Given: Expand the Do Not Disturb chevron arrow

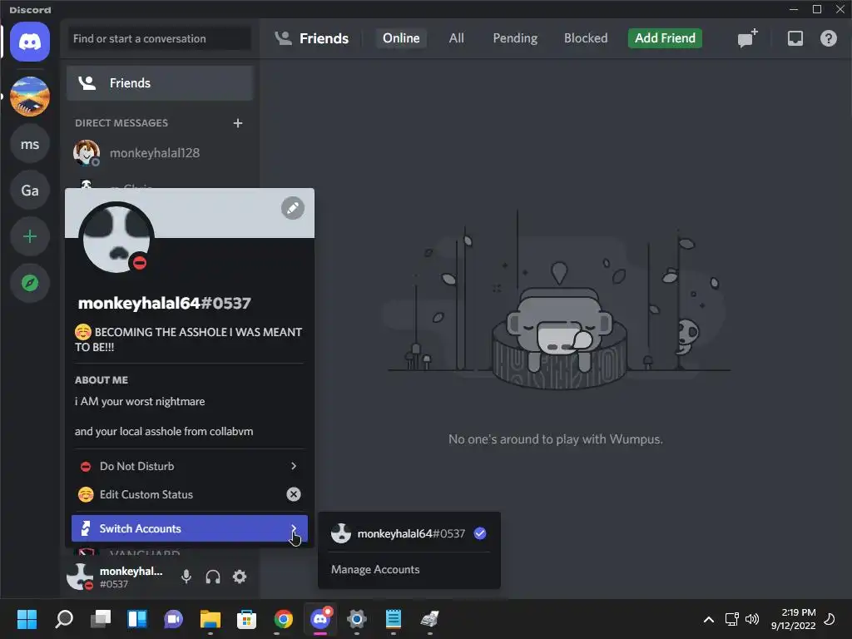Looking at the screenshot, I should point(294,466).
